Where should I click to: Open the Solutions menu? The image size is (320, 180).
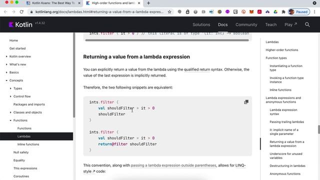click(201, 24)
